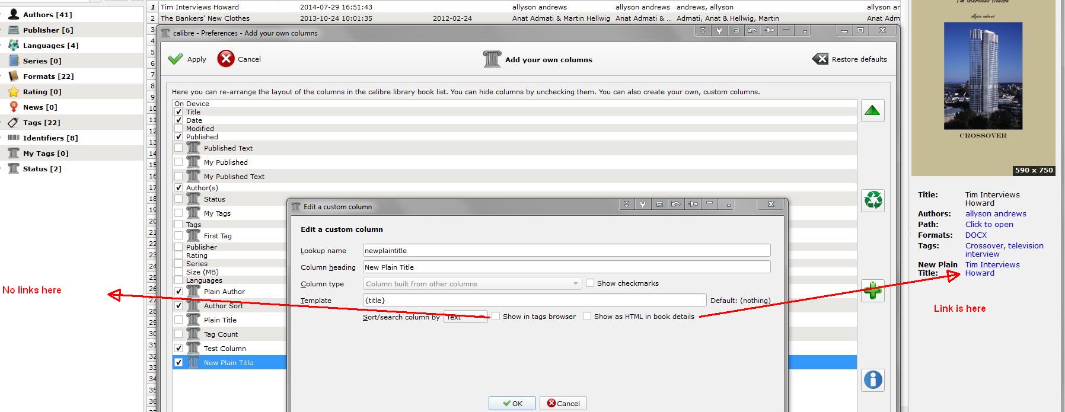Image resolution: width=1065 pixels, height=412 pixels.
Task: Select My Published Text column row
Action: pos(515,177)
